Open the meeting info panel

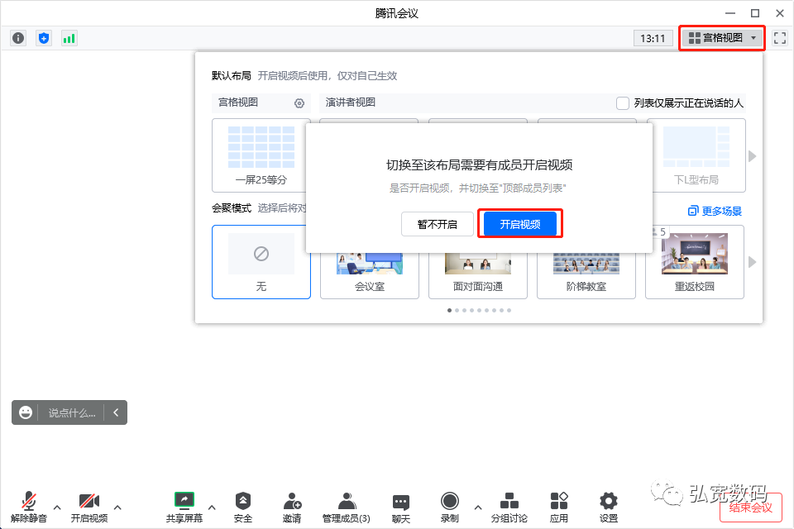[17, 37]
